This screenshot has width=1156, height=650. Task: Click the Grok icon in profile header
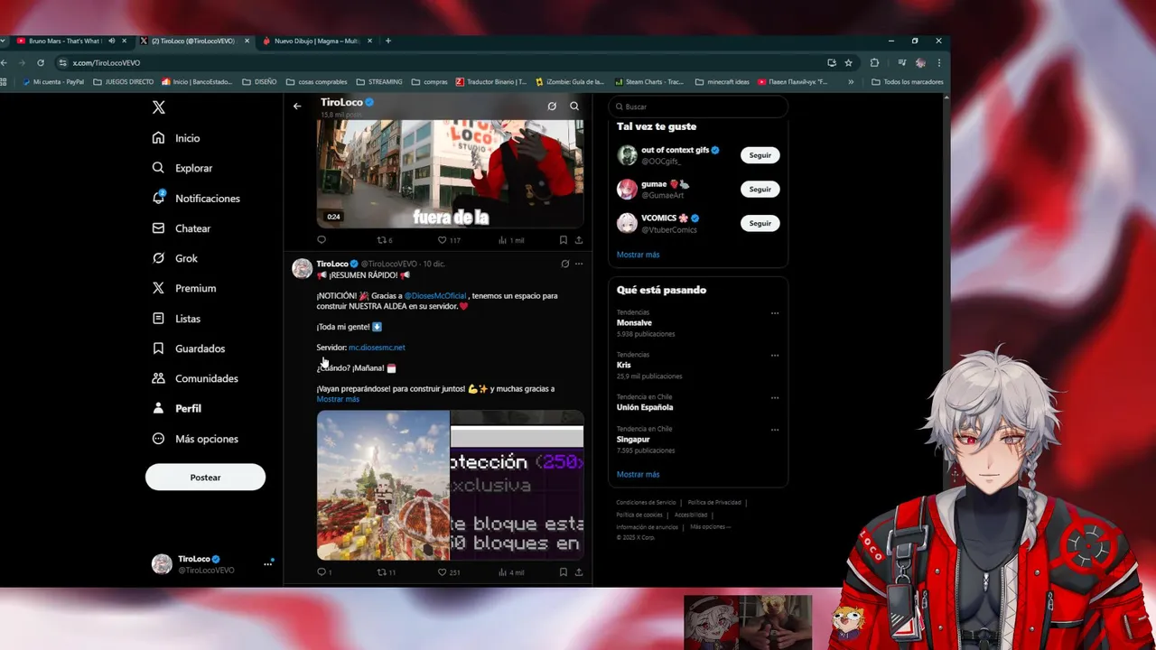tap(552, 107)
